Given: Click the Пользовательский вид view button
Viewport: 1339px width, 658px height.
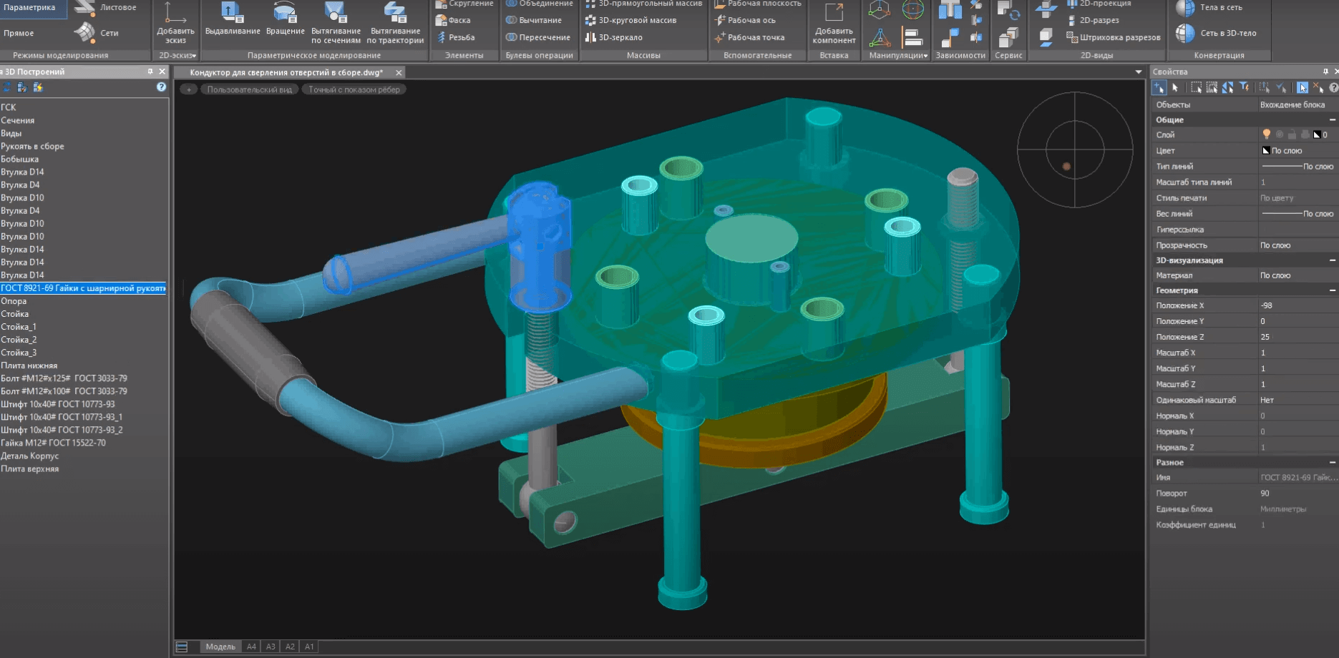Looking at the screenshot, I should (249, 89).
